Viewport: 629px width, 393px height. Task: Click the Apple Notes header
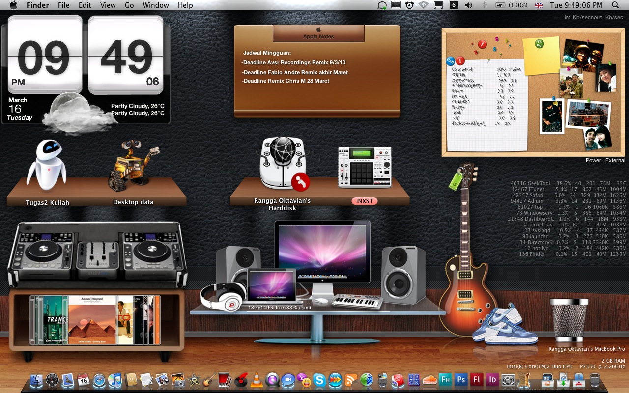[x=318, y=33]
